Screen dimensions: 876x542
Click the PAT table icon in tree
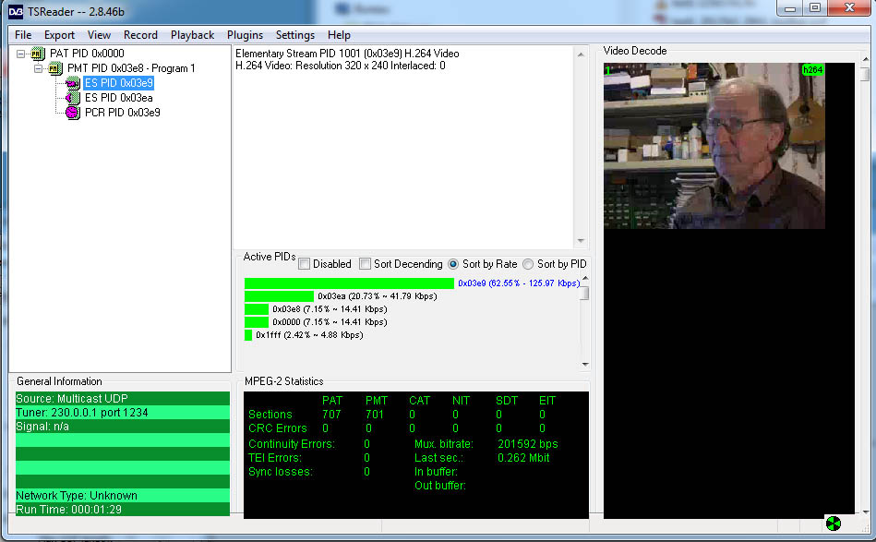[39, 54]
